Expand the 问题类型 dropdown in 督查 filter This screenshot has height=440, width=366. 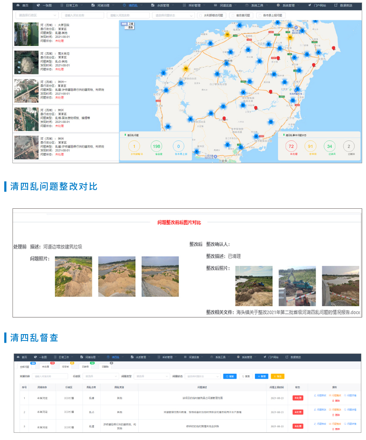coord(152,376)
